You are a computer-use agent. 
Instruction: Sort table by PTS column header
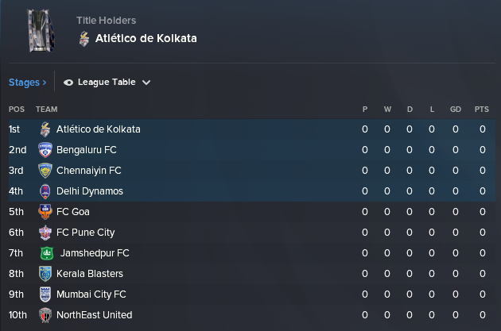coord(481,109)
